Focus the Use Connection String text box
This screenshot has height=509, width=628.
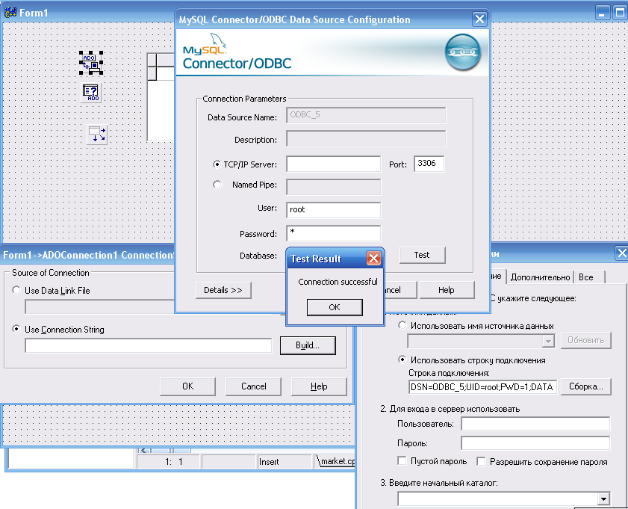click(x=148, y=345)
